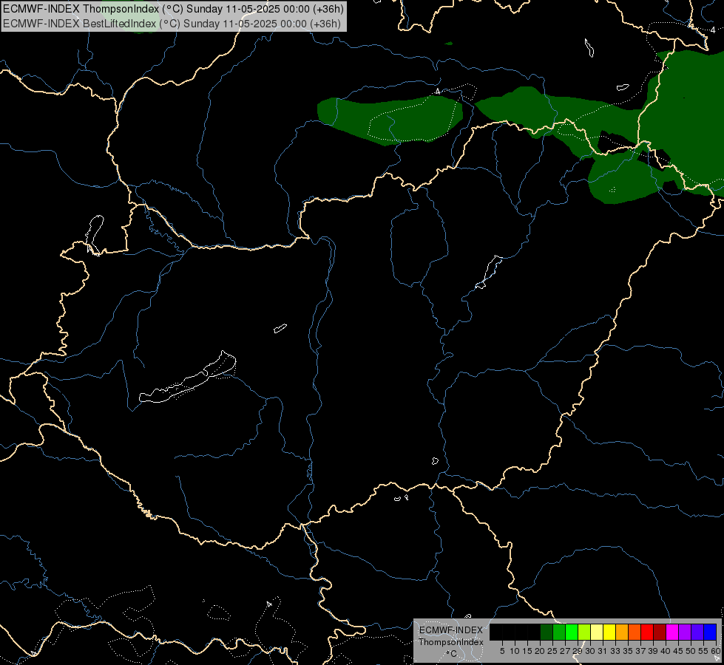
Task: Select the pure blue 55–60 legend swatch
Action: click(x=710, y=632)
